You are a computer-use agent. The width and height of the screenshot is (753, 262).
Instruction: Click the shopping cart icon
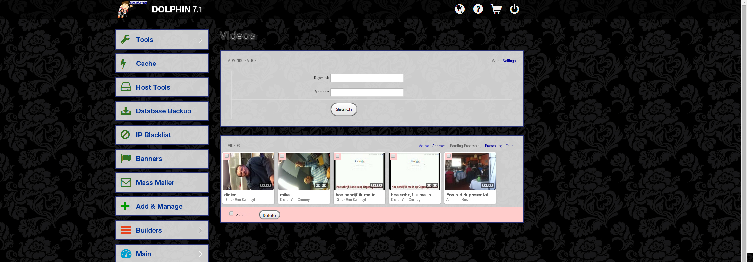pos(496,9)
